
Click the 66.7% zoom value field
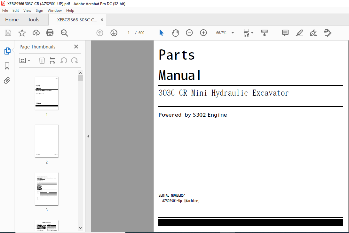pyautogui.click(x=221, y=33)
